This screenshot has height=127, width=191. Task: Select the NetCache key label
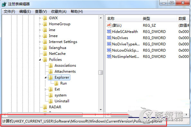coord(57,54)
